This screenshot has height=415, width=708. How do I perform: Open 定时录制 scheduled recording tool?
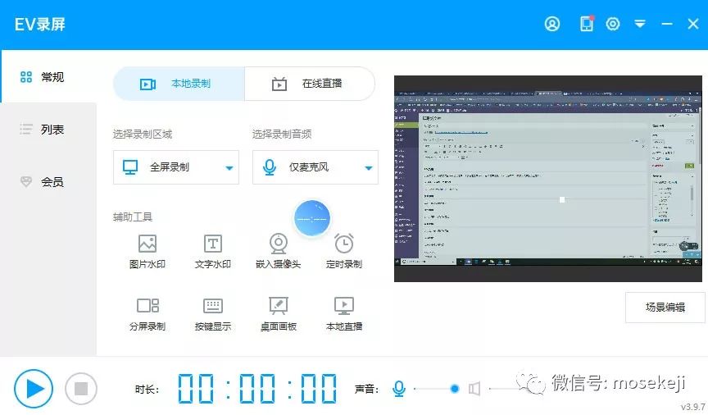point(344,251)
